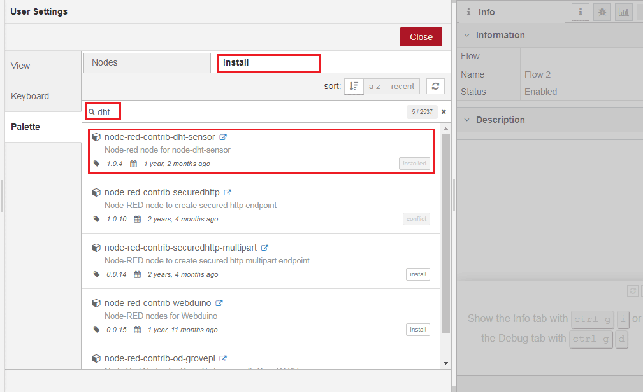Click the version tag icon next to 0.0.15
The width and height of the screenshot is (643, 392).
click(96, 330)
